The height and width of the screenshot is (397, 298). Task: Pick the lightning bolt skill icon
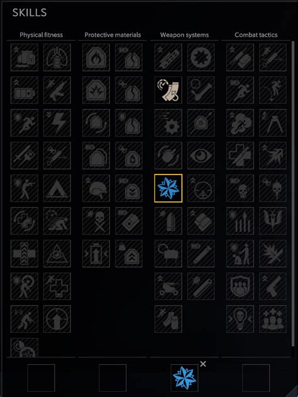click(x=57, y=123)
